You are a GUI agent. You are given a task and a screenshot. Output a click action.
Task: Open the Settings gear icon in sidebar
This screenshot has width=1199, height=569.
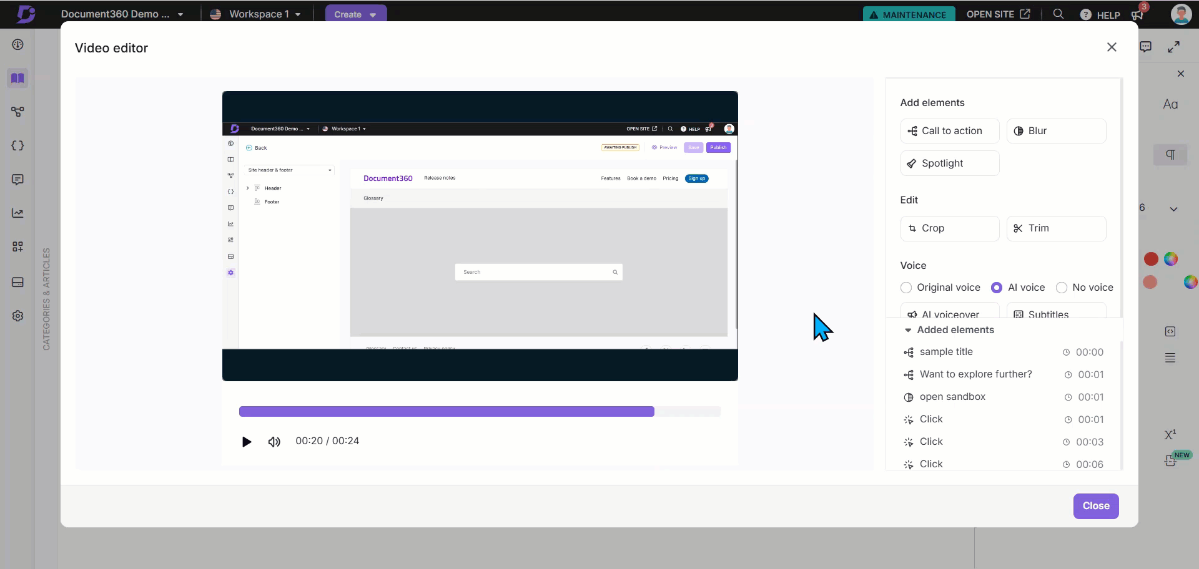click(17, 316)
